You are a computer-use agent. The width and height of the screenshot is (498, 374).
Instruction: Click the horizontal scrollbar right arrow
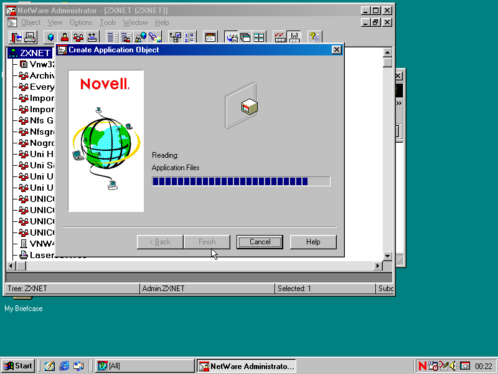(x=378, y=266)
